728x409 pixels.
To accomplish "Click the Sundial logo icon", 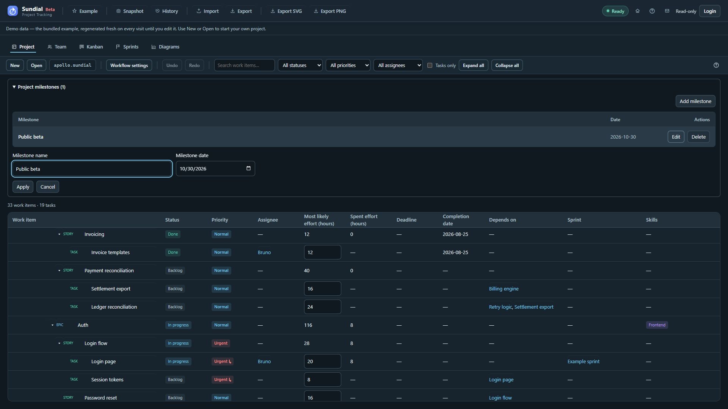I will (x=13, y=11).
